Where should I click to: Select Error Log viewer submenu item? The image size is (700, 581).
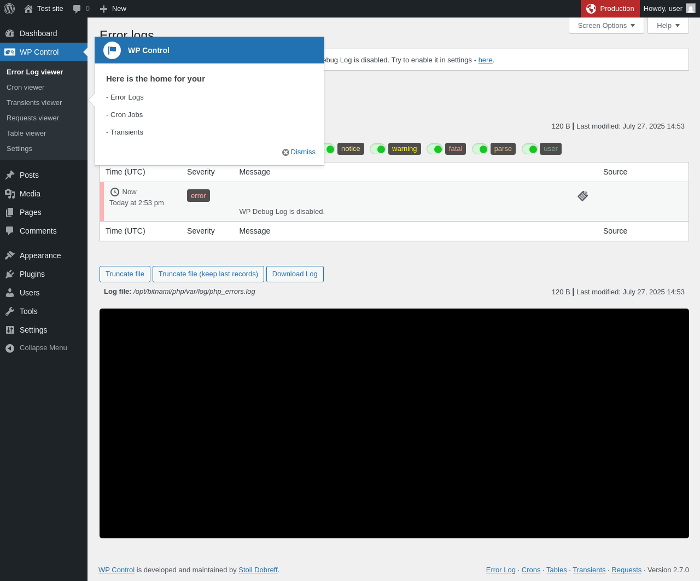pos(44,72)
